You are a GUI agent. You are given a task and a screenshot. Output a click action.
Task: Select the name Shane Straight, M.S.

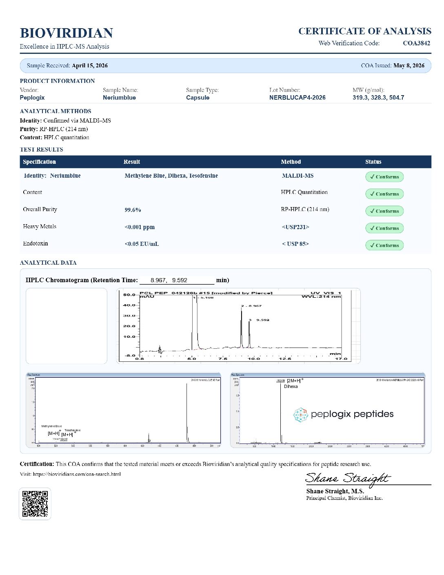[335, 491]
